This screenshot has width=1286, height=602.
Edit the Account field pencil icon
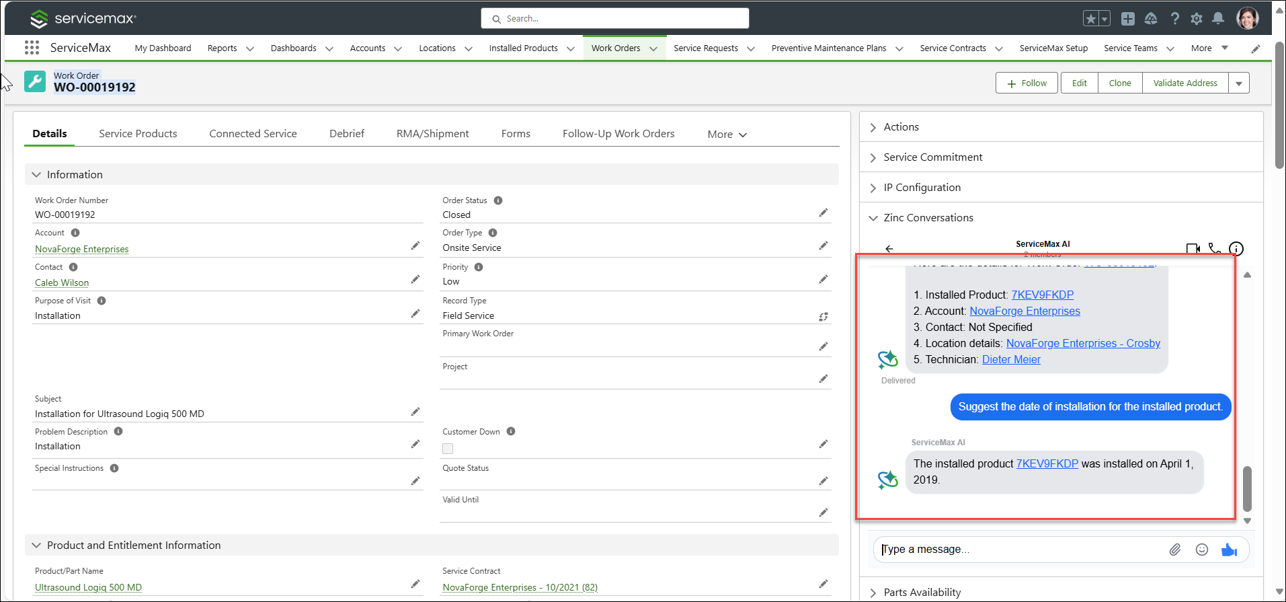click(415, 246)
